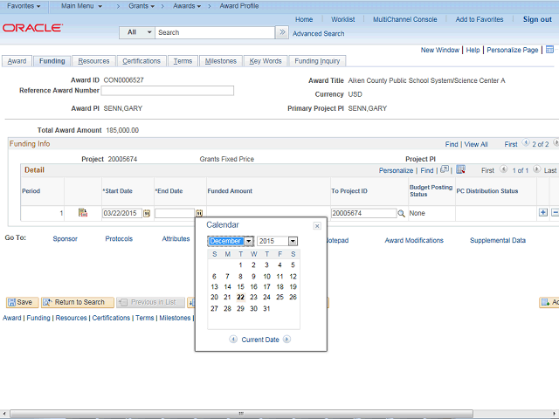Image resolution: width=559 pixels, height=419 pixels.
Task: Open To Project ID lookup magnifier
Action: [401, 213]
